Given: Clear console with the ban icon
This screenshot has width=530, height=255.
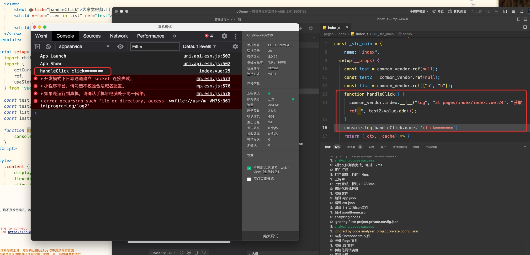Looking at the screenshot, I should pyautogui.click(x=48, y=47).
